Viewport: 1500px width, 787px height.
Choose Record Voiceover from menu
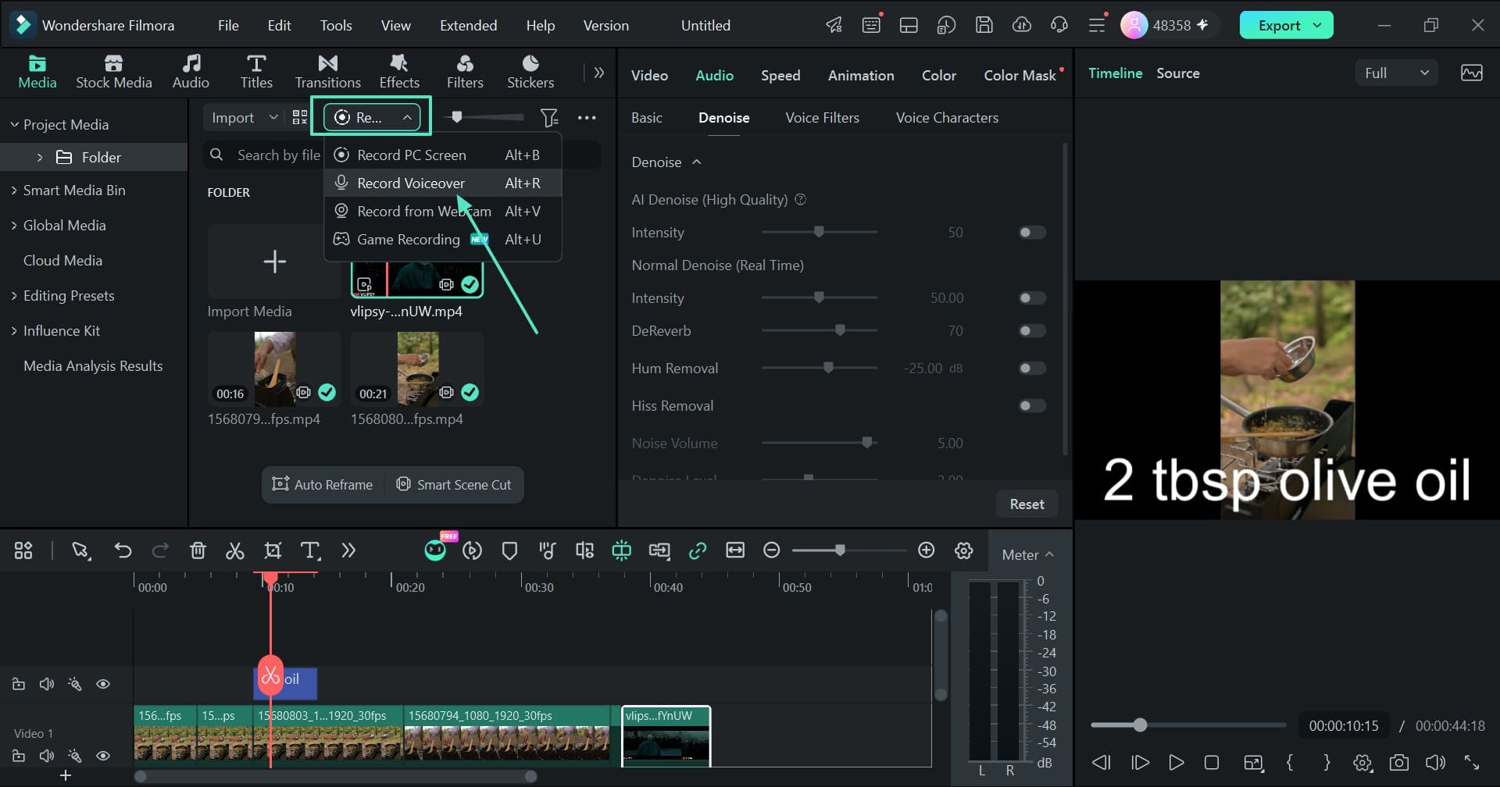pos(442,183)
